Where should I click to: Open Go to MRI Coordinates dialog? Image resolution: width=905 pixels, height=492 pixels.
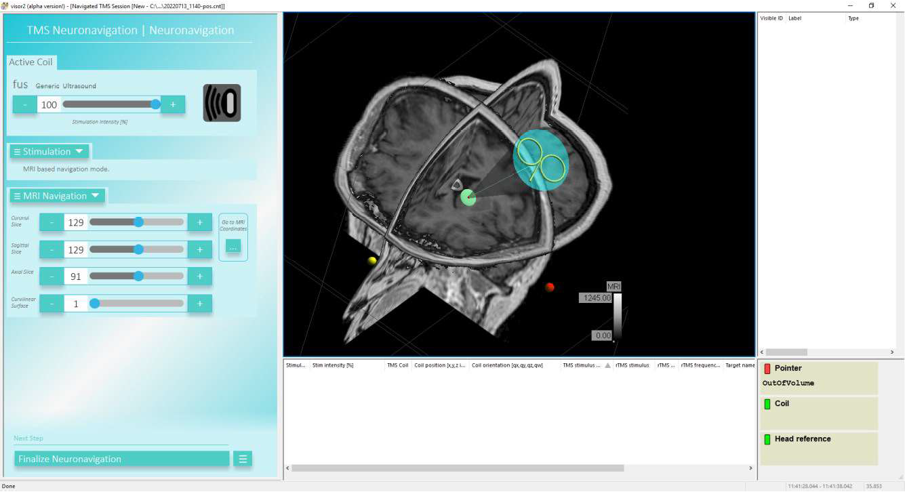(233, 247)
